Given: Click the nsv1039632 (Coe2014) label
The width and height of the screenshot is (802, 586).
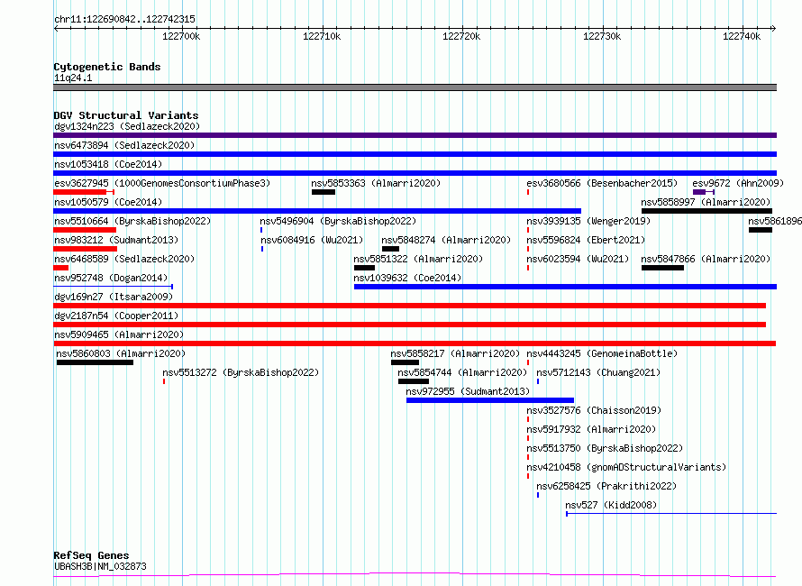Looking at the screenshot, I should coord(407,278).
